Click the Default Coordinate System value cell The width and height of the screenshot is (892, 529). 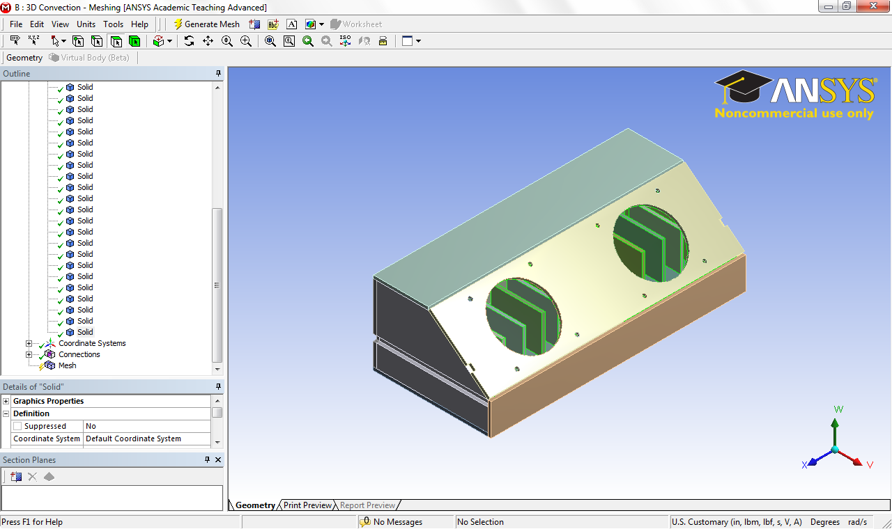pyautogui.click(x=146, y=439)
